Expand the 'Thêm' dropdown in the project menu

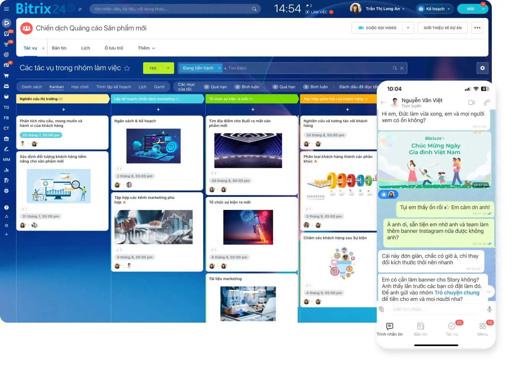145,48
